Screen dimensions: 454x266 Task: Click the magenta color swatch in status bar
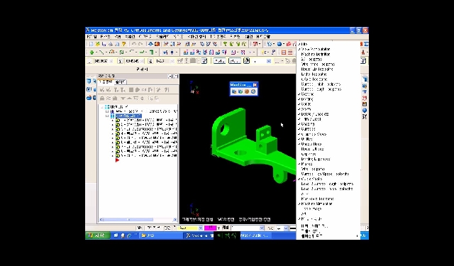210,228
